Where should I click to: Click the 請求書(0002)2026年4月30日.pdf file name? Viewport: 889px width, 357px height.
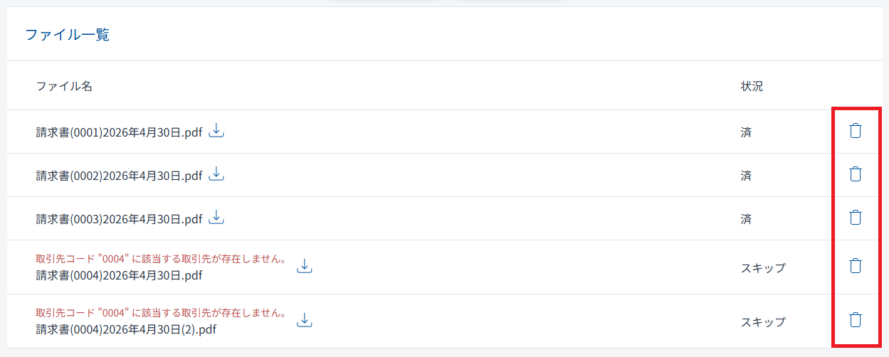pos(119,176)
